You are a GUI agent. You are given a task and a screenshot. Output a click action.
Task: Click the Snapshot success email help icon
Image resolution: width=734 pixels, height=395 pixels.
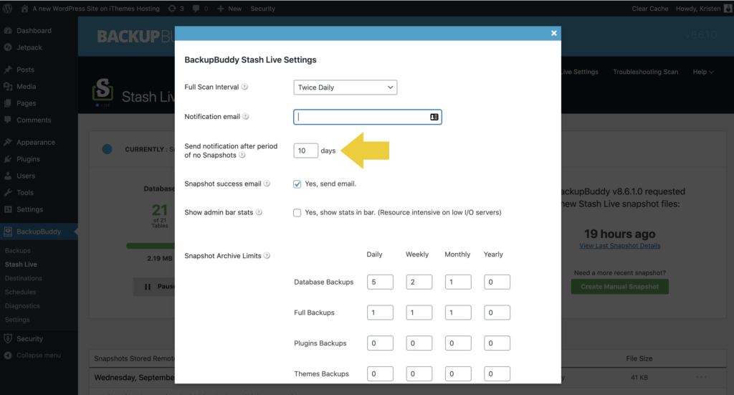pyautogui.click(x=267, y=184)
